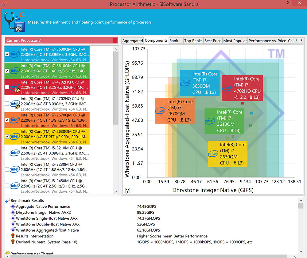Viewport: 307px width, 258px height.
Task: Uncheck the i7-3630QM processor checkbox
Action: pyautogui.click(x=7, y=54)
